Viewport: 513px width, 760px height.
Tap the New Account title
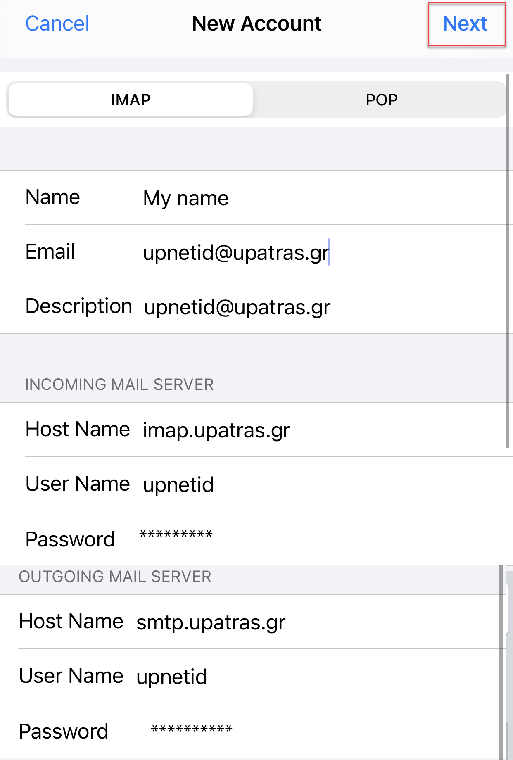pos(256,24)
